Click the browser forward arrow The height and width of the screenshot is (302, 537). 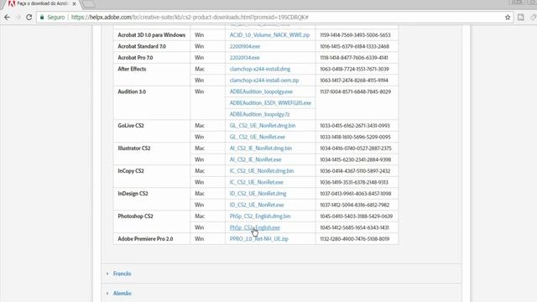(18, 17)
